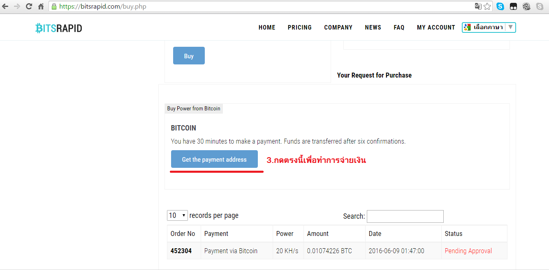This screenshot has height=270, width=549.
Task: Open the NEWS menu item
Action: [373, 27]
